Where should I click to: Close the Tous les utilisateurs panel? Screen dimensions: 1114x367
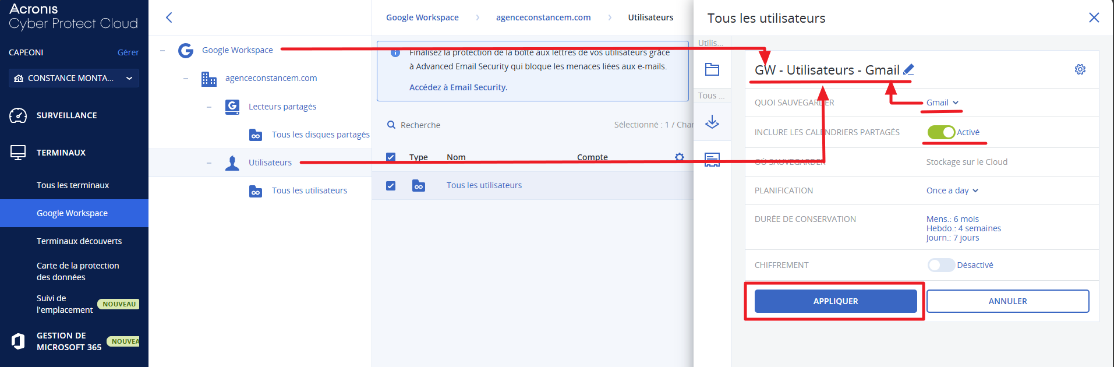pyautogui.click(x=1094, y=17)
